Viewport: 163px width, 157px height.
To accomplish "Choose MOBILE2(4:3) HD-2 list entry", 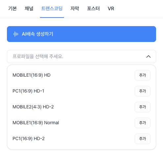I will (x=33, y=107).
